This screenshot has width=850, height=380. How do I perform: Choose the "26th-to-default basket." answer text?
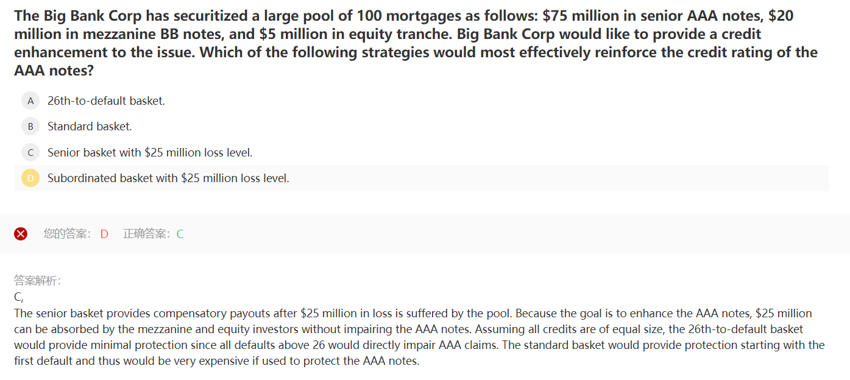106,100
